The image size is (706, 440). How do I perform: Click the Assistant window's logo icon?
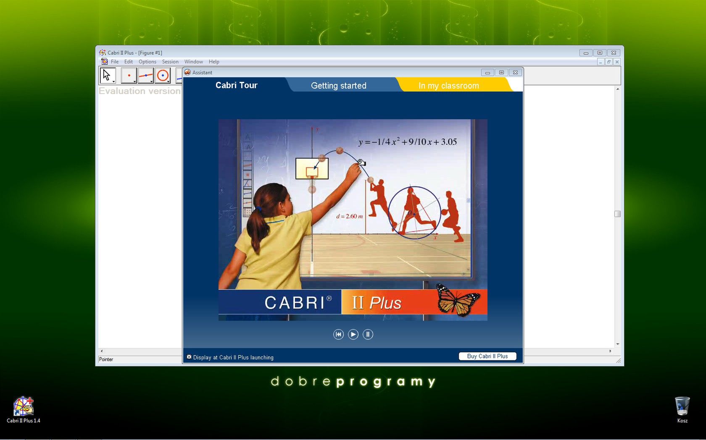pyautogui.click(x=188, y=72)
